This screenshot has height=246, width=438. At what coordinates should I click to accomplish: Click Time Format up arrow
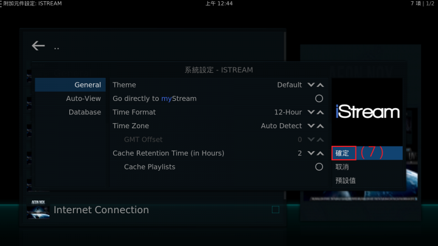(x=321, y=112)
